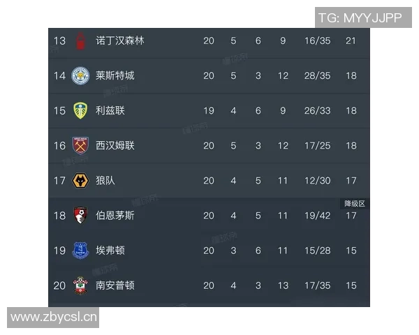
Task: Select the Leeds United crest icon
Action: [81, 110]
